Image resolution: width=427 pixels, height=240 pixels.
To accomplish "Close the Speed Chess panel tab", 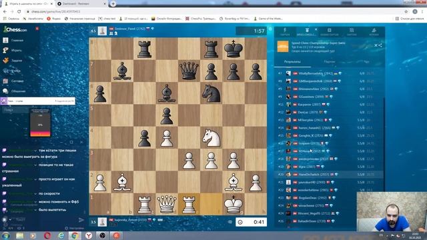I will pos(316,29).
